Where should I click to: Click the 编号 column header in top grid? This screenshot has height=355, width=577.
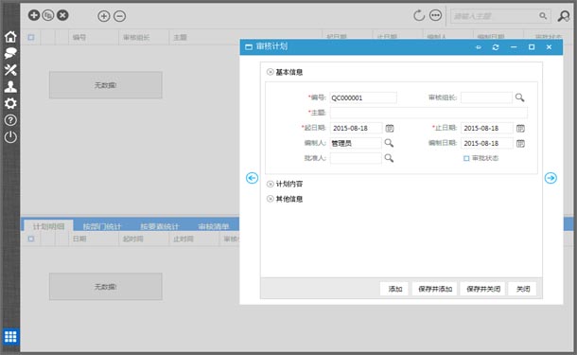tap(94, 37)
